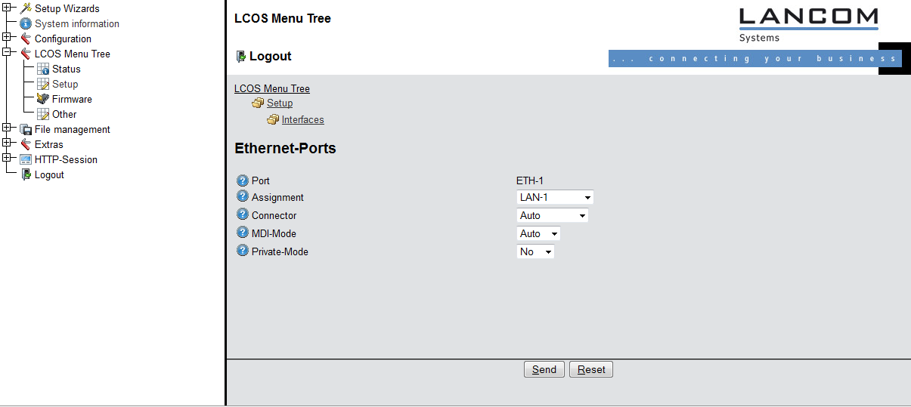This screenshot has width=911, height=407.
Task: Open the Connector dropdown
Action: [x=552, y=215]
